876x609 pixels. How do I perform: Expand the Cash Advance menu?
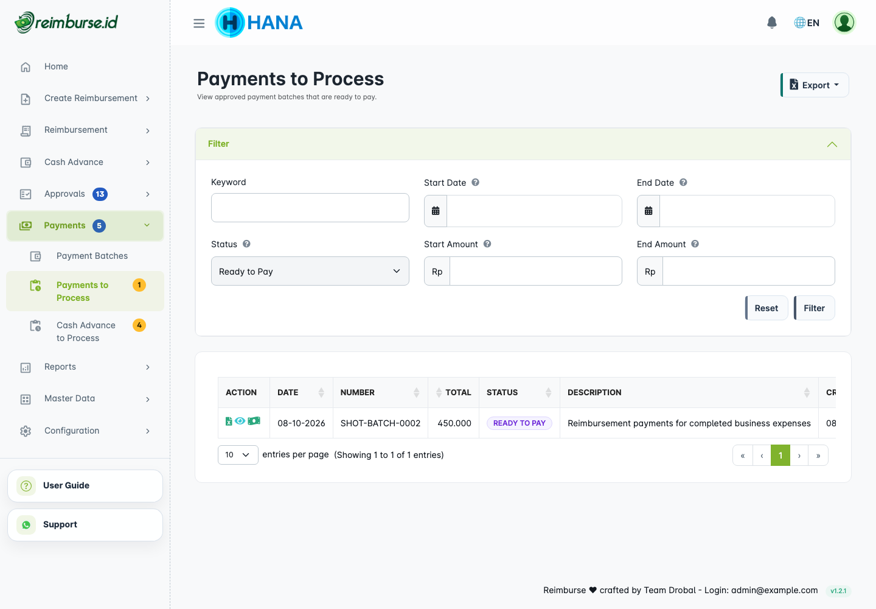[x=85, y=162]
